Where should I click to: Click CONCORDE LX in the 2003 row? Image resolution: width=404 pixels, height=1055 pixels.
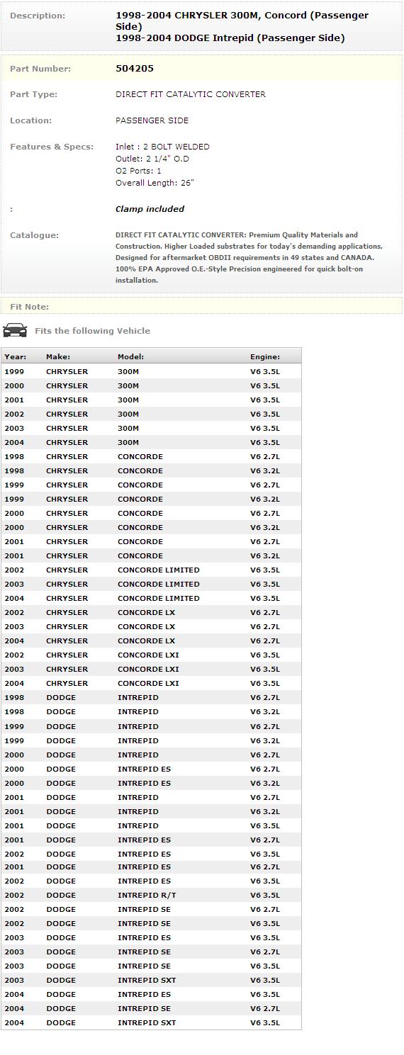(146, 626)
